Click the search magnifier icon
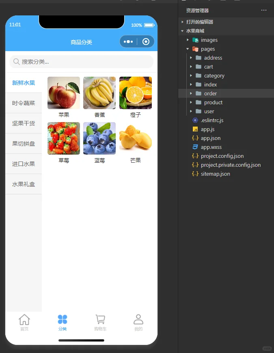This screenshot has width=274, height=353. pos(16,61)
